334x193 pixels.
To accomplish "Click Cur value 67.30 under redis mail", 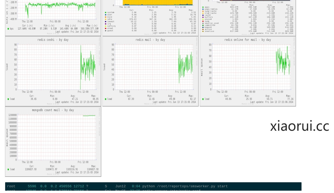I will [x=131, y=99].
